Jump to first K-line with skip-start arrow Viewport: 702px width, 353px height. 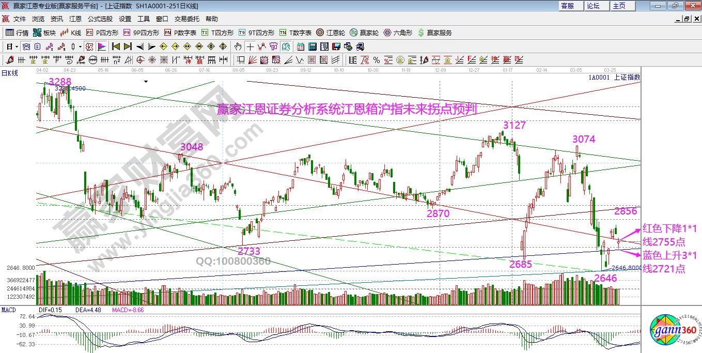pyautogui.click(x=116, y=47)
